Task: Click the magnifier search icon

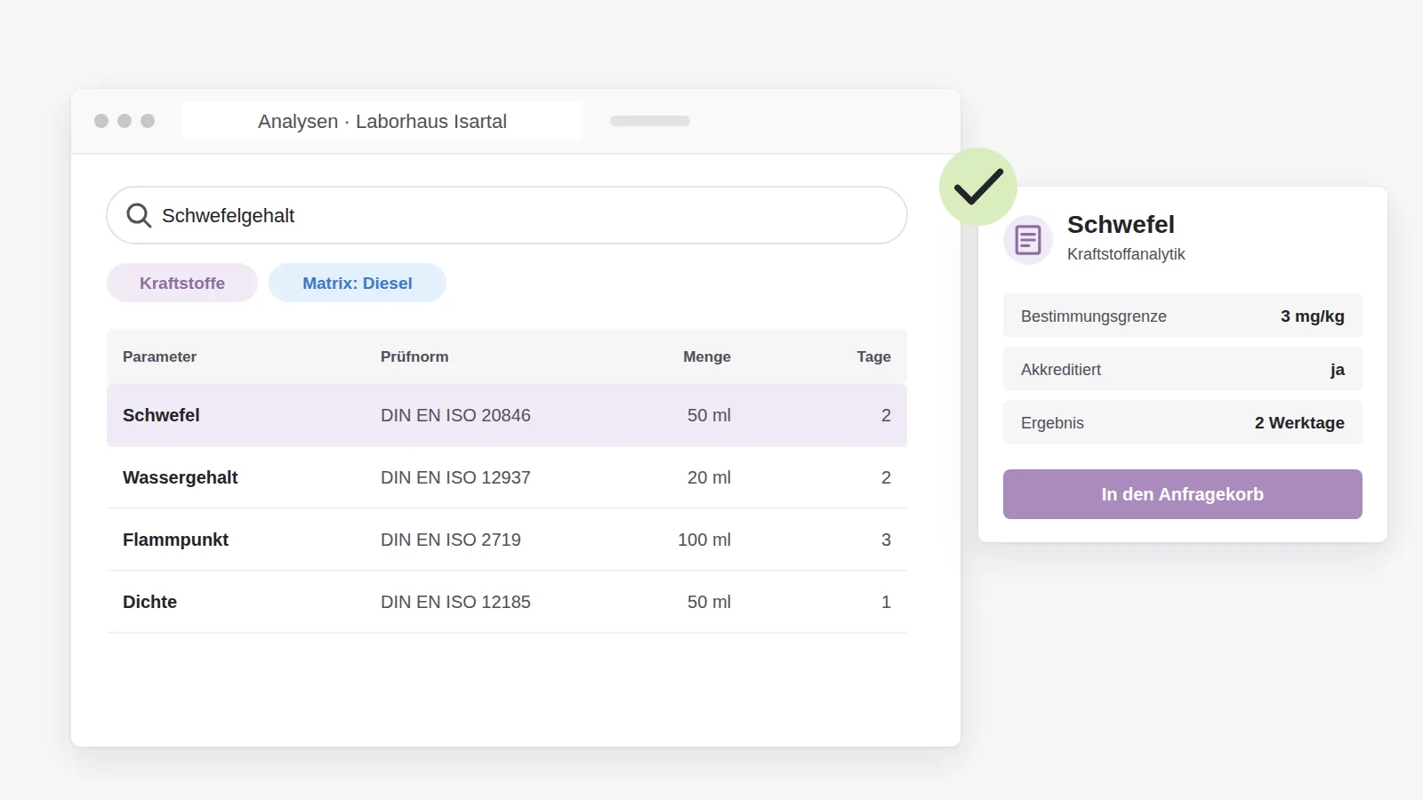Action: [x=139, y=215]
